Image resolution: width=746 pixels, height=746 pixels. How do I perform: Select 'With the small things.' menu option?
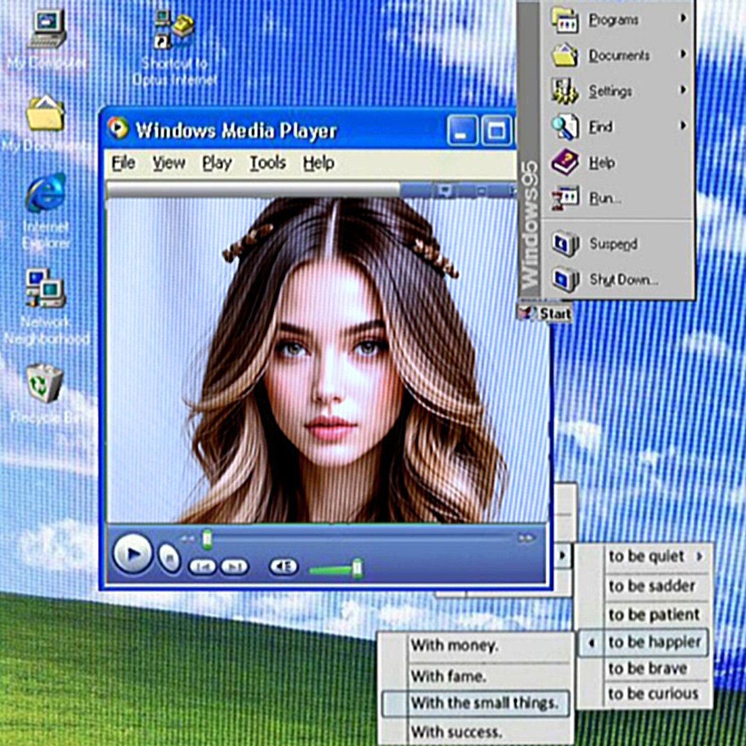(x=483, y=703)
